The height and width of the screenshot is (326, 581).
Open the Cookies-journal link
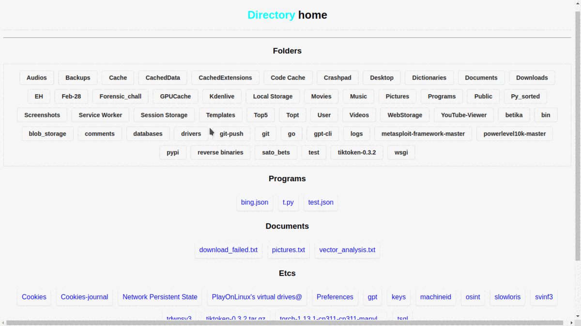point(84,297)
